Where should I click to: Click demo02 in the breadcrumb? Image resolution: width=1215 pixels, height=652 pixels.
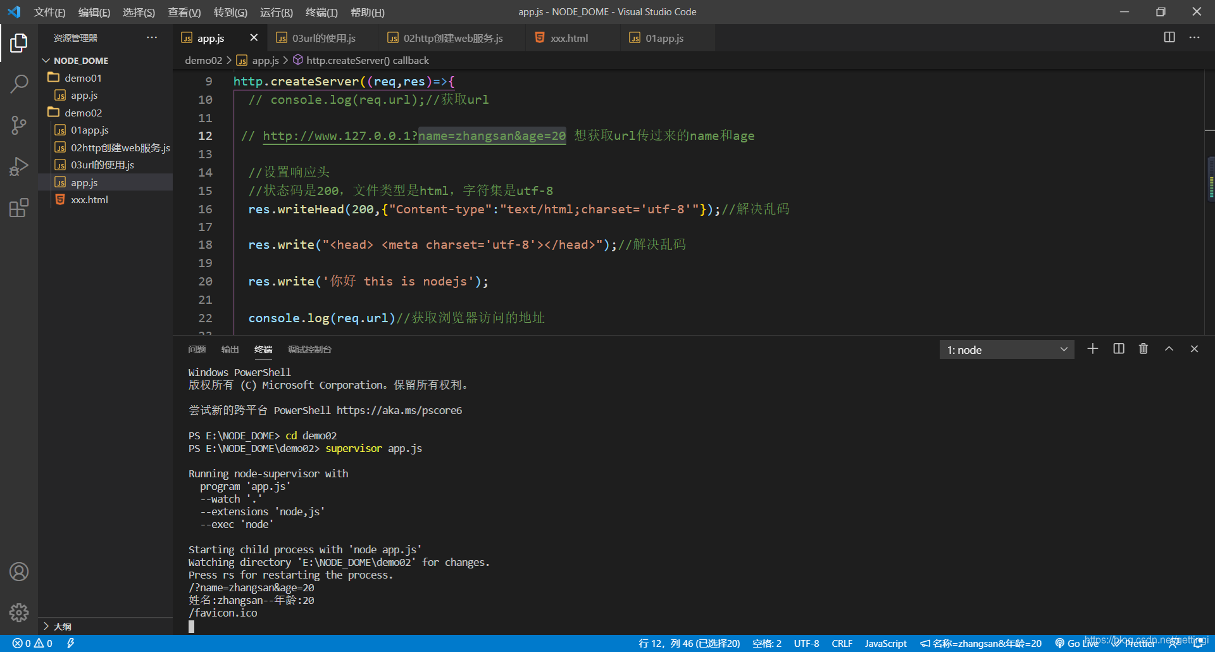pyautogui.click(x=203, y=60)
